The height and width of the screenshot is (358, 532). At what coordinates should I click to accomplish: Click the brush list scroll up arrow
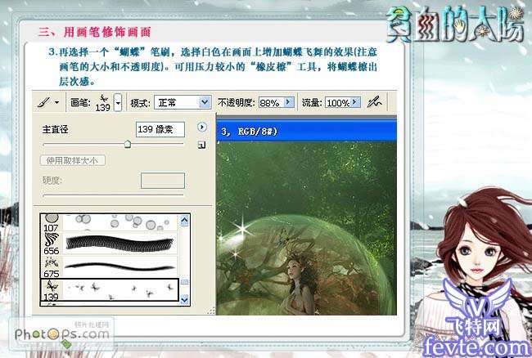(x=184, y=222)
